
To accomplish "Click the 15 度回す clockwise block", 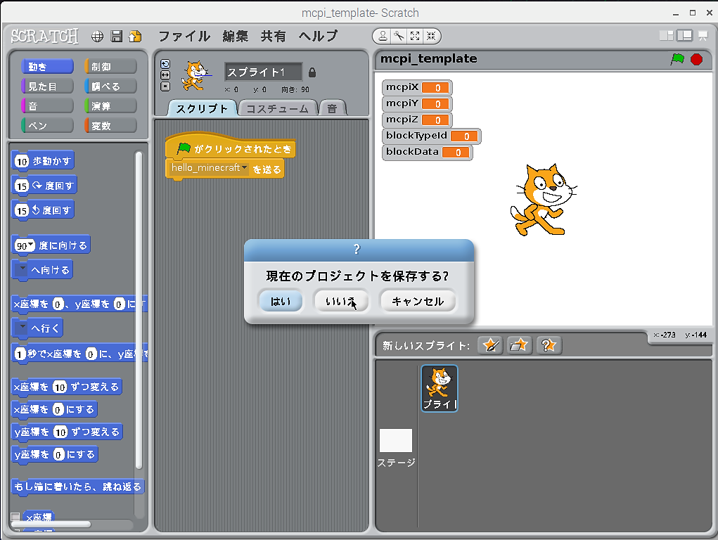I will (x=44, y=186).
